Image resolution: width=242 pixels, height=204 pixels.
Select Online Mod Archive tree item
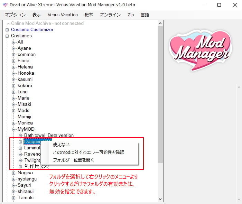[47, 23]
